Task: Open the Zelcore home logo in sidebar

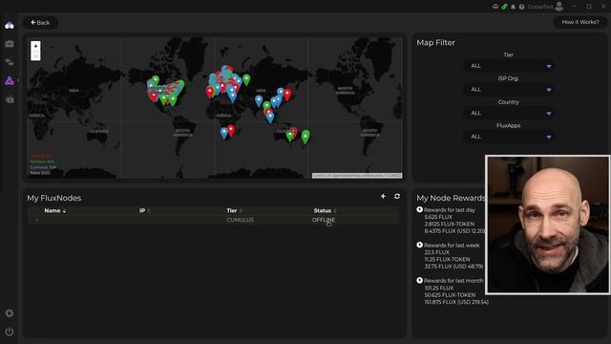Action: click(x=10, y=26)
